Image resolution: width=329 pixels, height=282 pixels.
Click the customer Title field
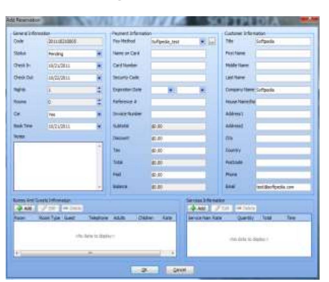click(283, 41)
